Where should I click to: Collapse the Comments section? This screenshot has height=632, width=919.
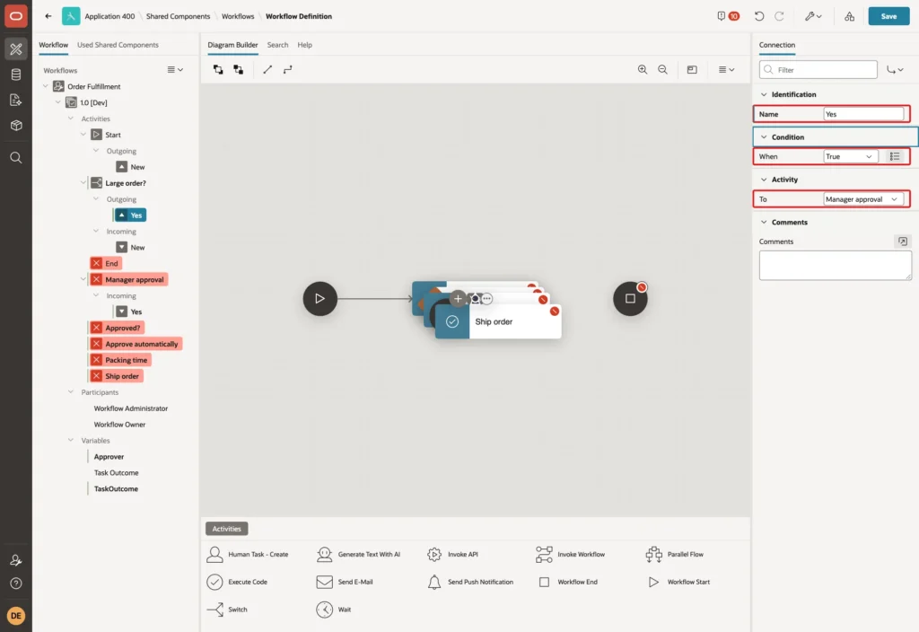(x=763, y=223)
